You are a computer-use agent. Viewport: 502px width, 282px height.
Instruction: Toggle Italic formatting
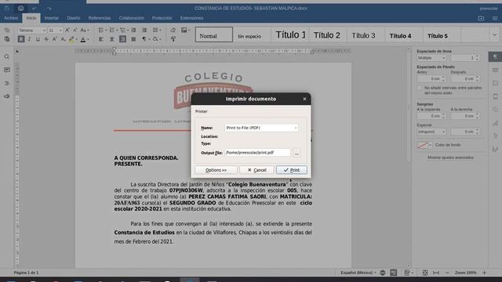[30, 39]
